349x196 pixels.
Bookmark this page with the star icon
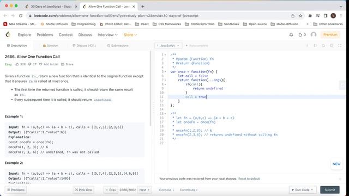point(300,16)
